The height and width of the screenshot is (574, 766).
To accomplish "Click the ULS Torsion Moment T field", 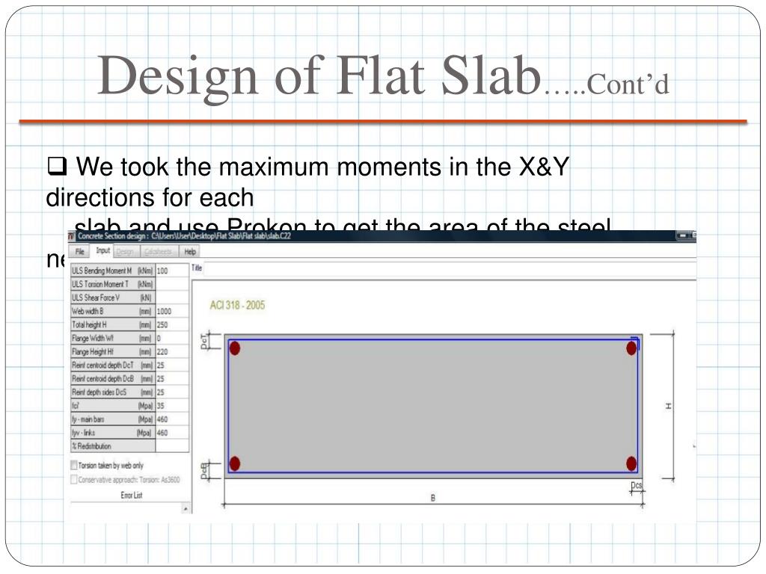I will (x=172, y=284).
